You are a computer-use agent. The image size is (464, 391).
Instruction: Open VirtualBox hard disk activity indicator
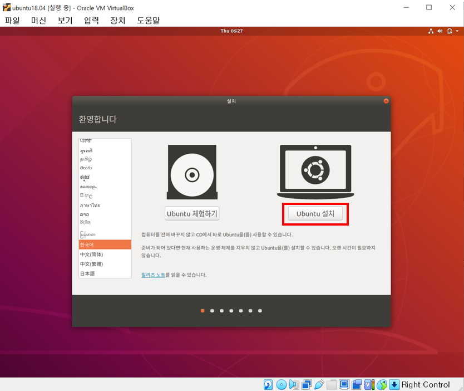268,384
